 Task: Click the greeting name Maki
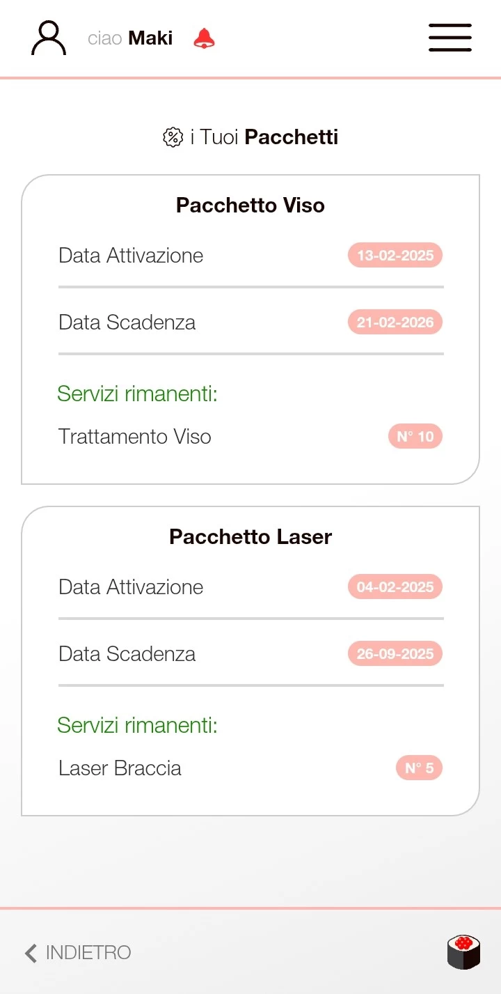pyautogui.click(x=150, y=38)
